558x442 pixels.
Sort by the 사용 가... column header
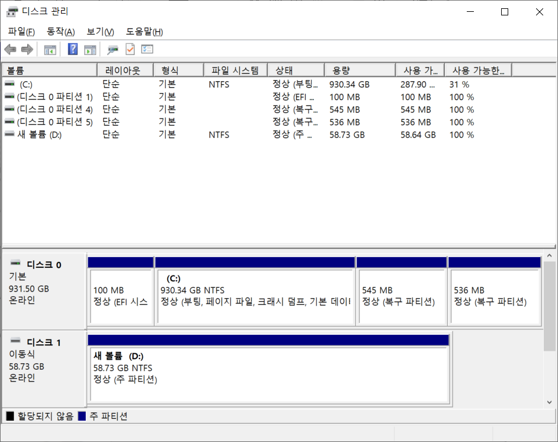click(421, 71)
